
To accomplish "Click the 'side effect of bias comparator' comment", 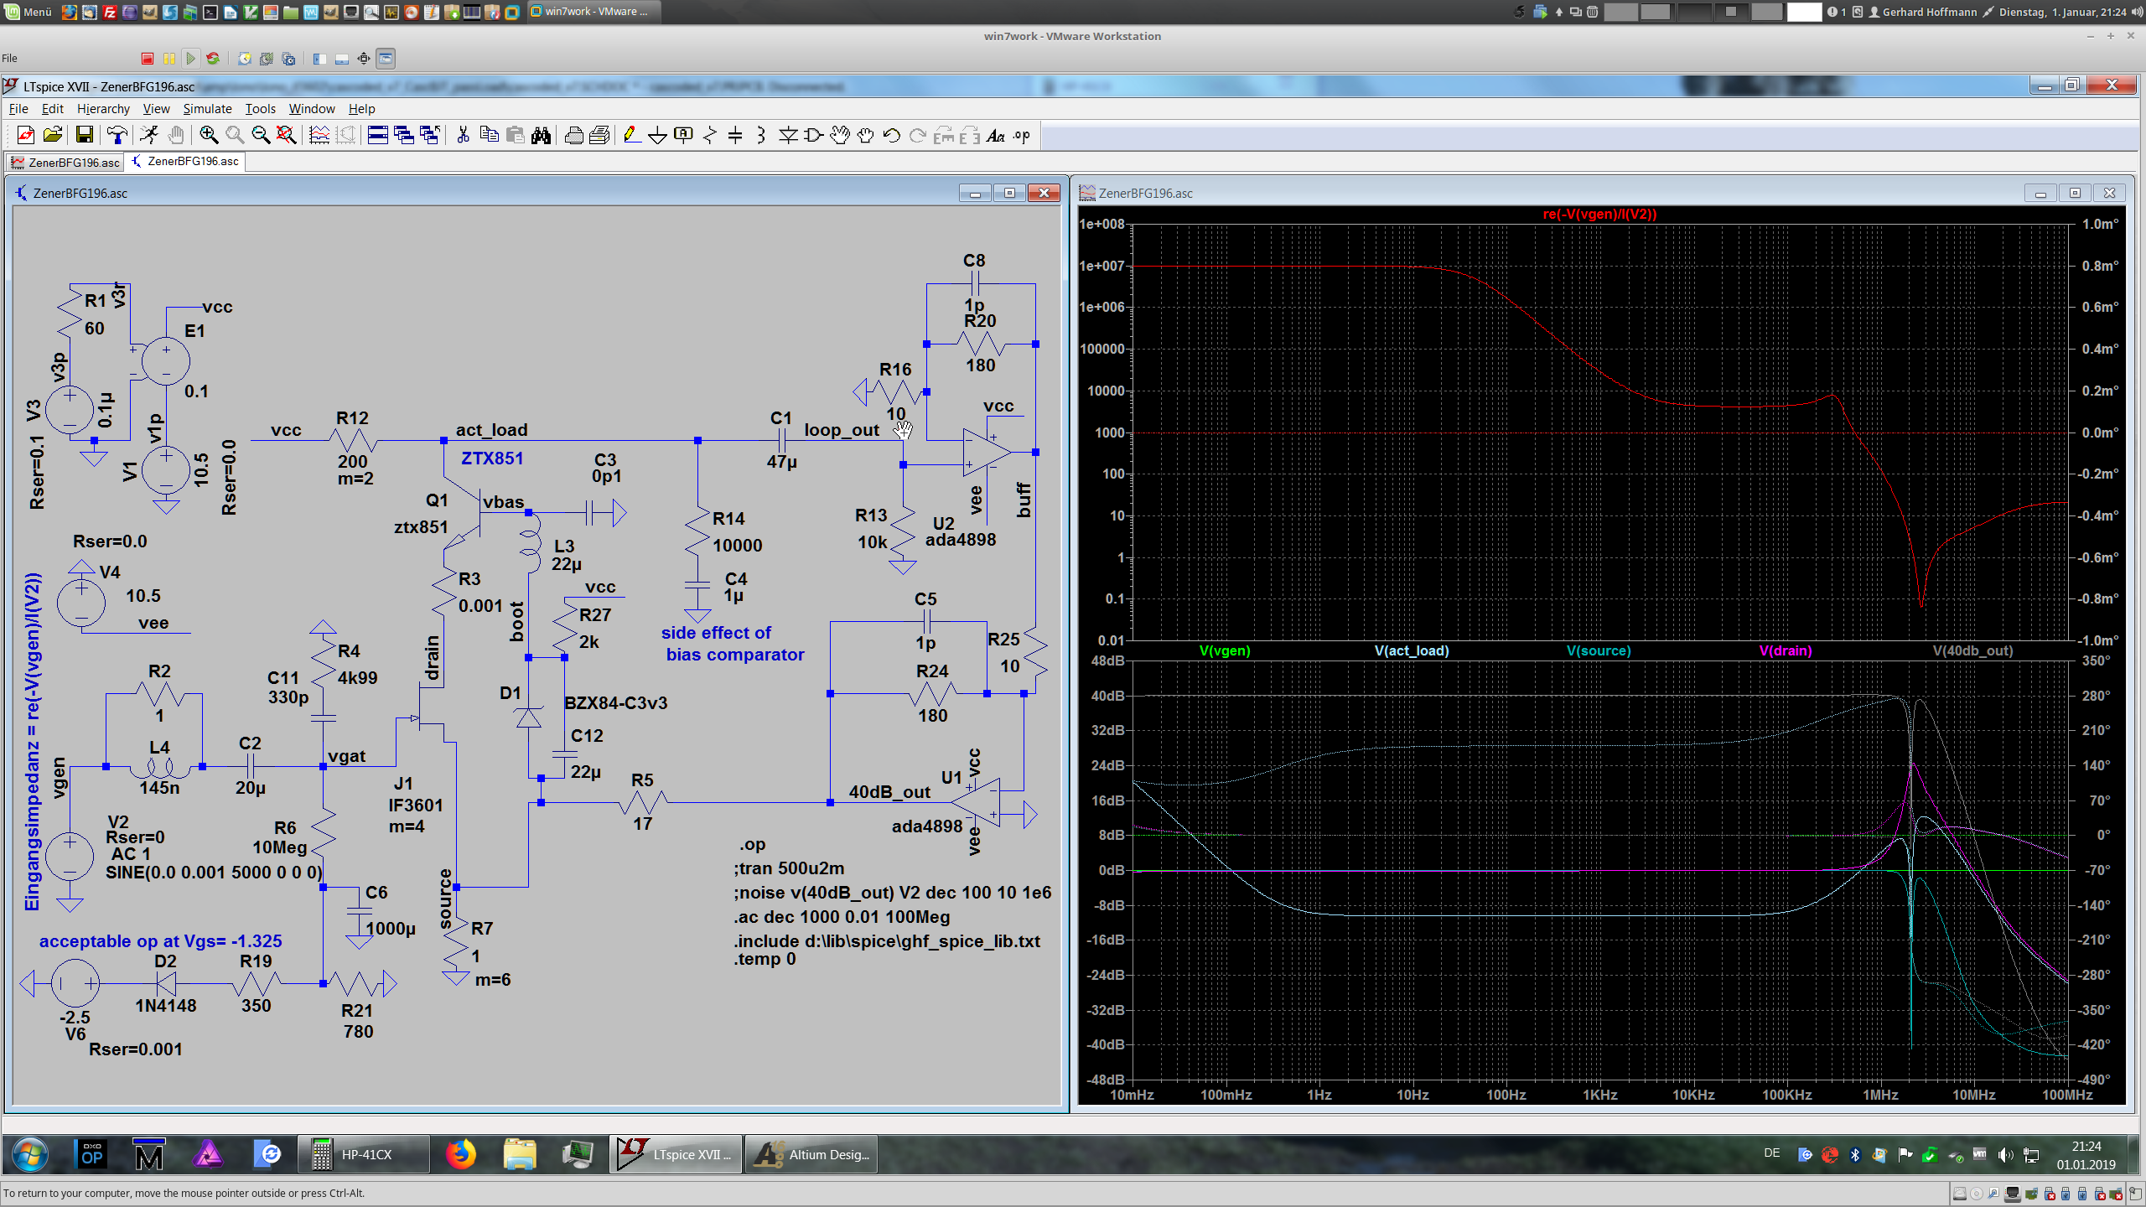I will (x=733, y=644).
